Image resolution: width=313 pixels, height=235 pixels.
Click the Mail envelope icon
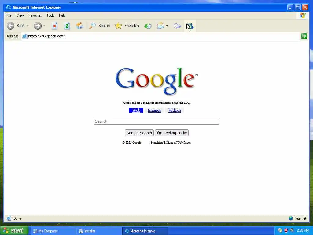tap(160, 26)
